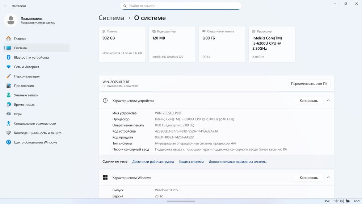Click the 8,00 ГБ (доступно: 7,89 ГБ) value
This screenshot has height=204, width=362.
click(174, 125)
